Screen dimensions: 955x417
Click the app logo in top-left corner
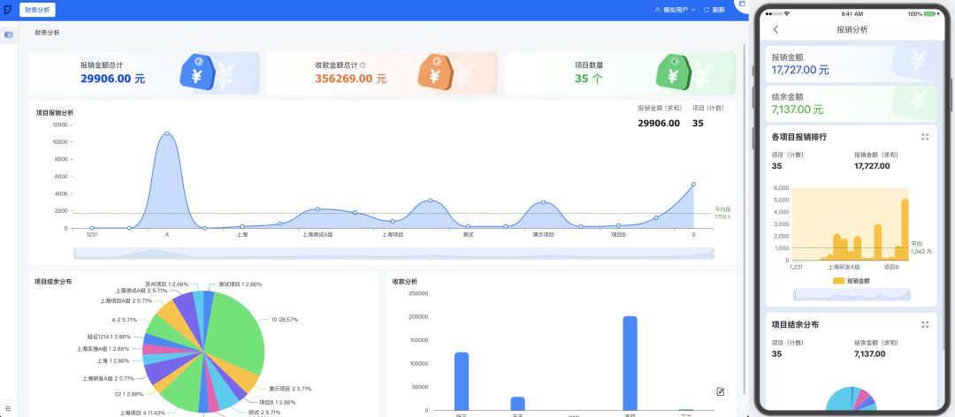click(7, 10)
